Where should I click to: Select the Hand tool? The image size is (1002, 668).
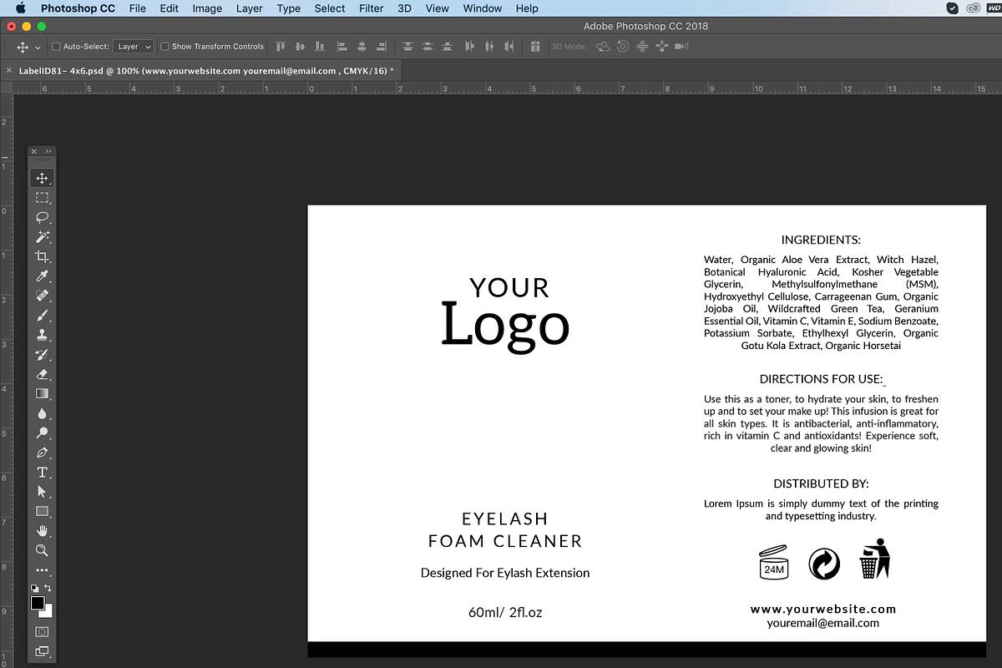point(42,531)
